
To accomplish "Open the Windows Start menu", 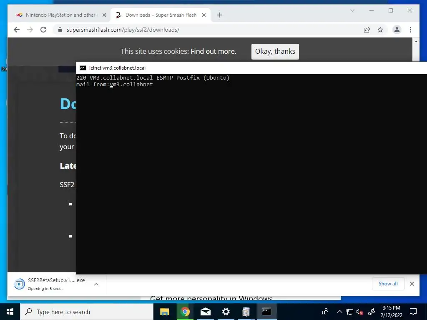I will coord(10,312).
